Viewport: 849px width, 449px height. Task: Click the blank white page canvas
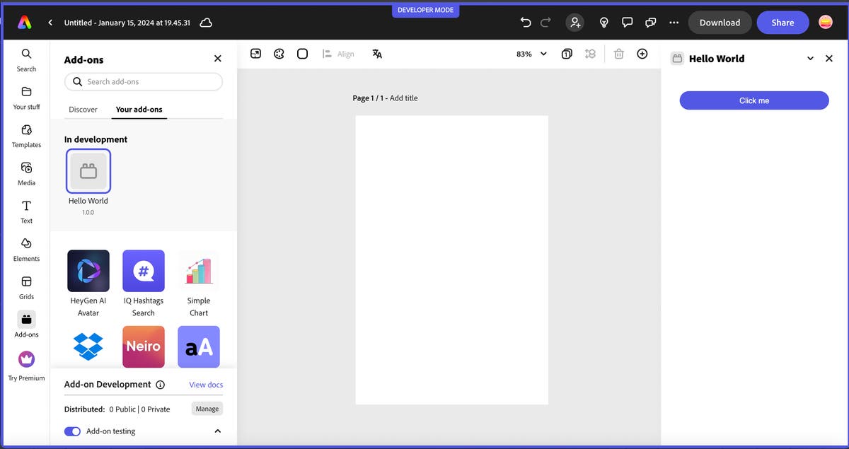[x=451, y=260]
